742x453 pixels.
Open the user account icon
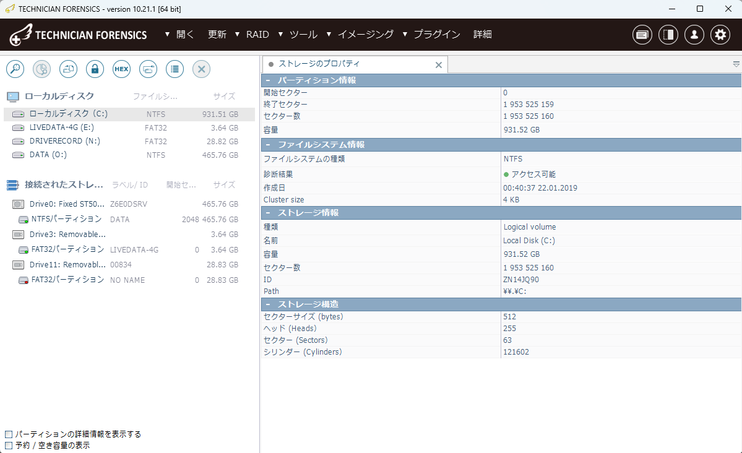[694, 35]
